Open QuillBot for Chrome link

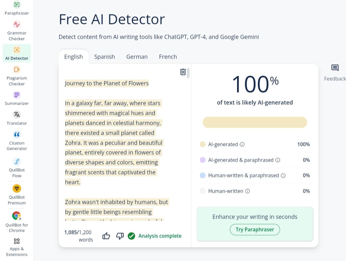tap(17, 216)
